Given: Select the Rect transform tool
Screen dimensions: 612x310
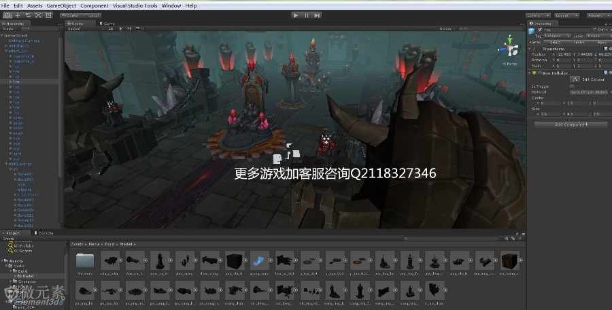Looking at the screenshot, I should 49,15.
